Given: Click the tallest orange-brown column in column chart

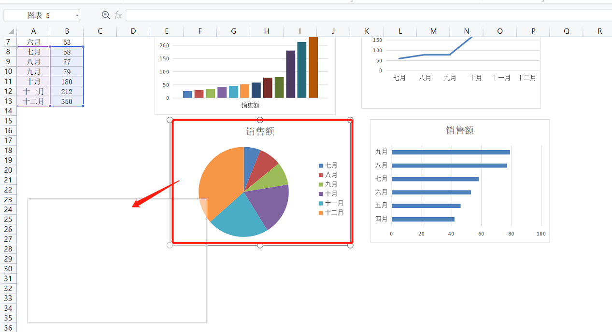Looking at the screenshot, I should 313,68.
